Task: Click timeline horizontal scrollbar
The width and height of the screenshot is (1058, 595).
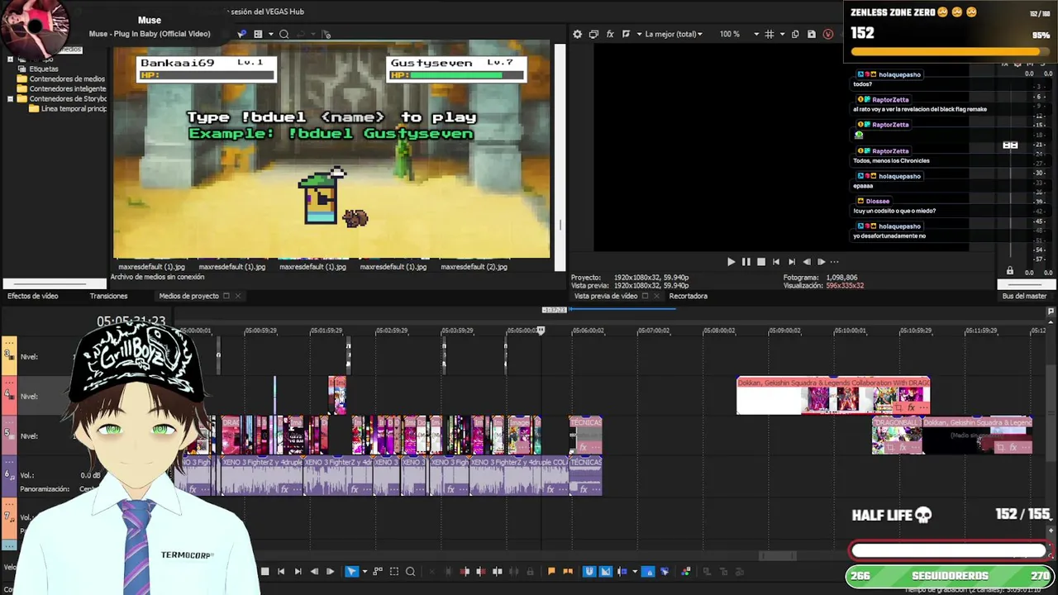Action: pyautogui.click(x=778, y=555)
